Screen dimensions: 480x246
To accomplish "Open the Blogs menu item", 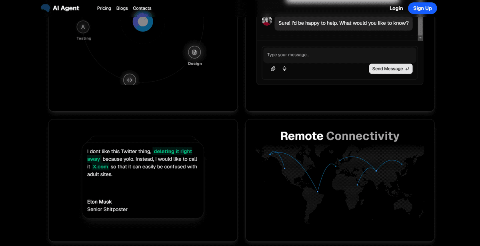I will [x=122, y=8].
